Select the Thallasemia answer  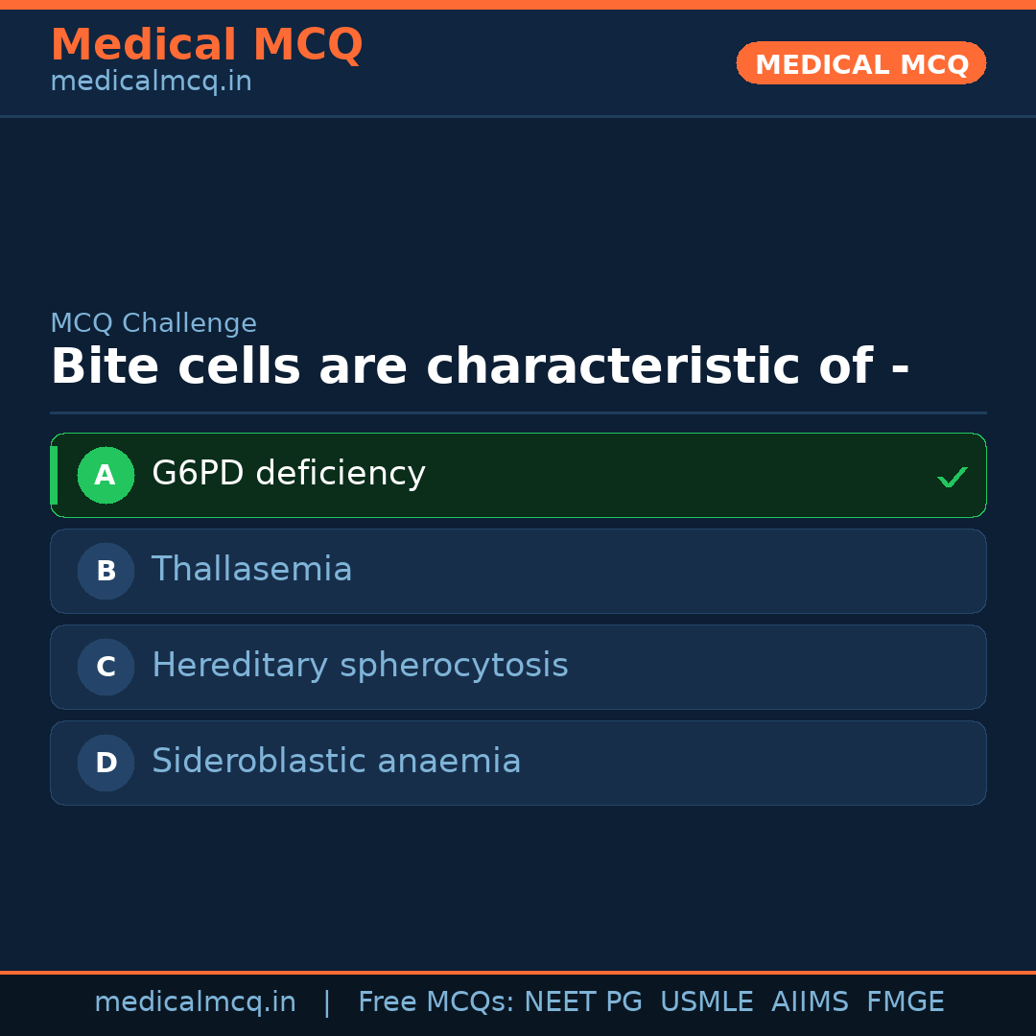point(251,570)
